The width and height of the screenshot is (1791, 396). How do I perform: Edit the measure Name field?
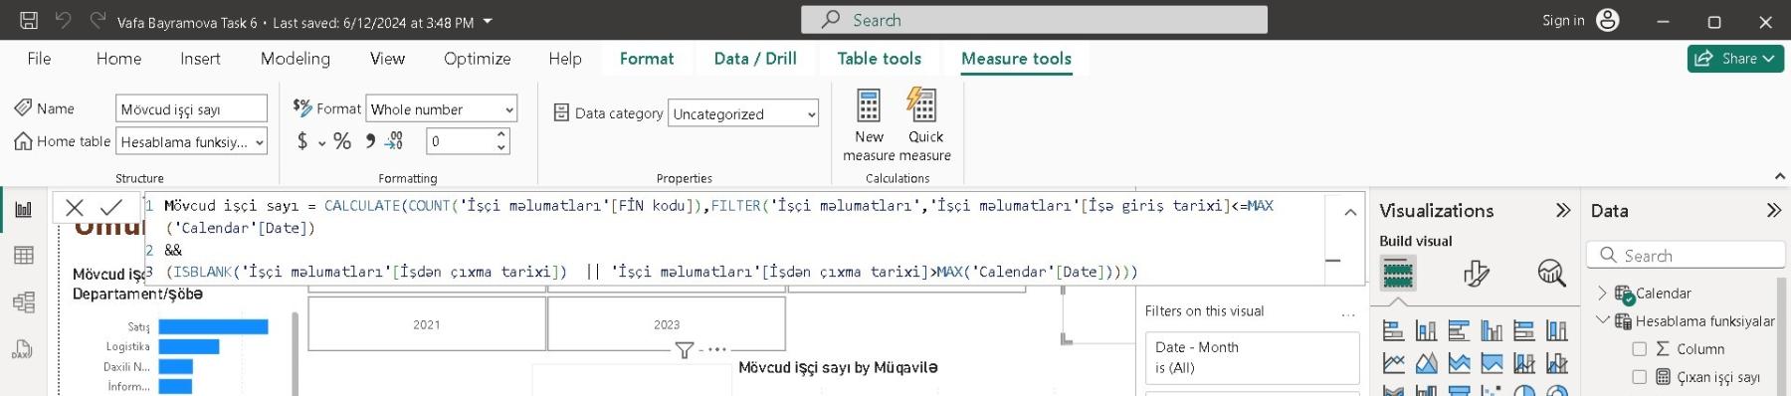pos(191,108)
